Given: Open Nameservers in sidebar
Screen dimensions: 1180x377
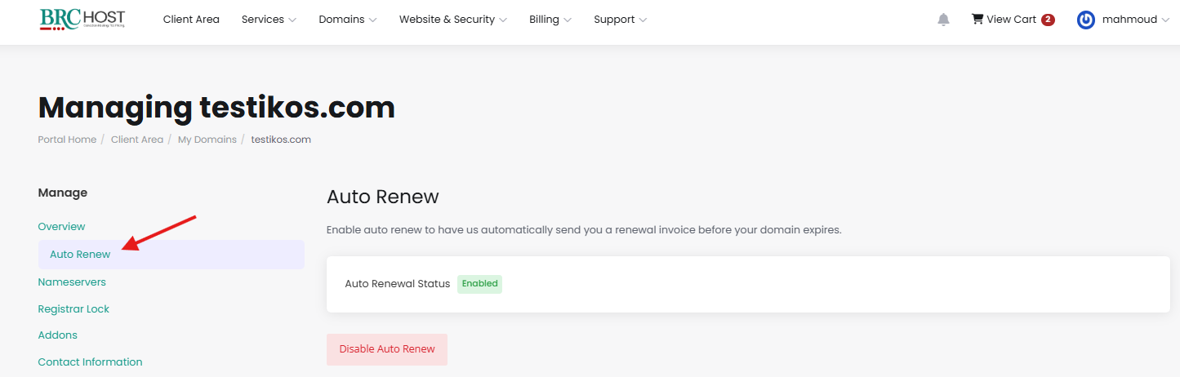Looking at the screenshot, I should tap(72, 282).
